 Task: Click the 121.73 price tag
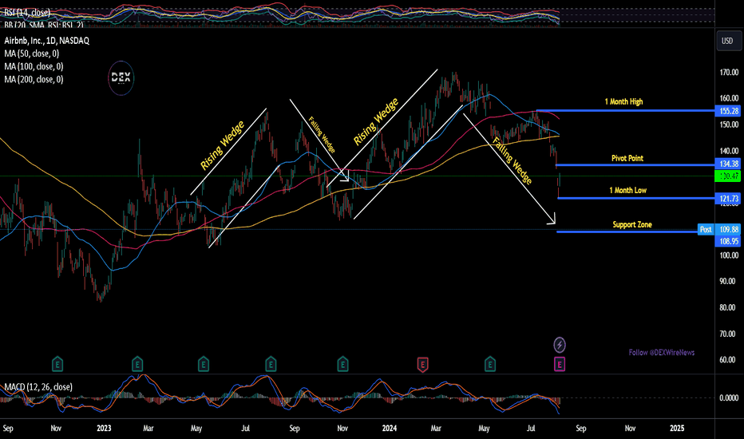728,199
